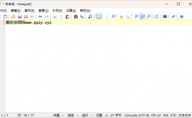Viewport: 192px width, 118px height.
Task: Click the '选定 --' status entry
Action: 73,115
